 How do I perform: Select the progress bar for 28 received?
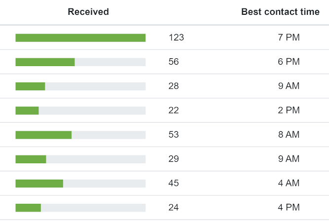tap(80, 86)
